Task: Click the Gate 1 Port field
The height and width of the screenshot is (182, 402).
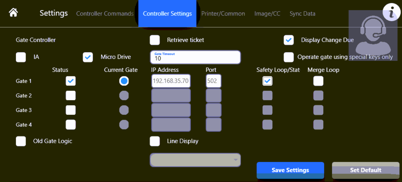Action: [214, 81]
